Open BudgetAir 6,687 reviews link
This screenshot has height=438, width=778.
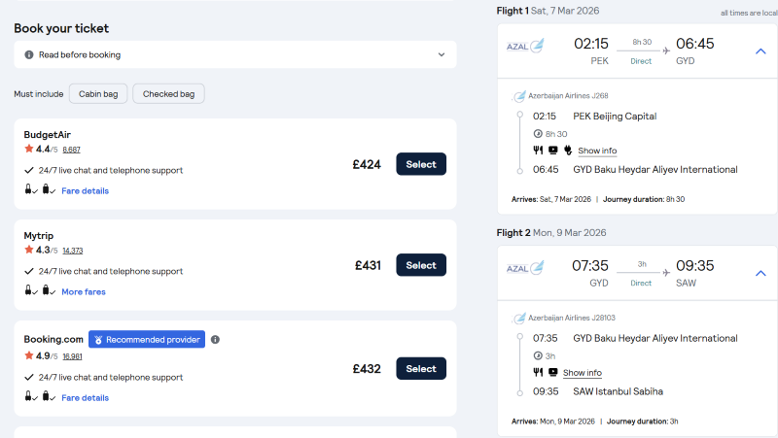point(72,150)
